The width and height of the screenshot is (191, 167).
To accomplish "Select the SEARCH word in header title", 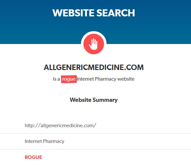I will [116, 13].
